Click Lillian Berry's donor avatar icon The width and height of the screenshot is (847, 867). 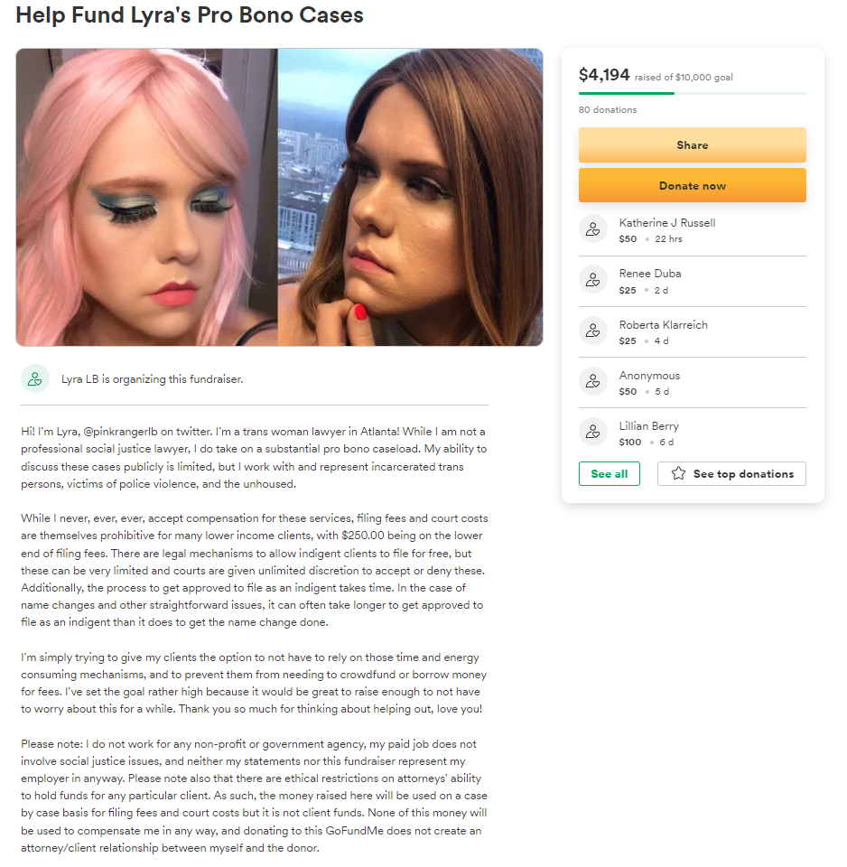[x=592, y=432]
